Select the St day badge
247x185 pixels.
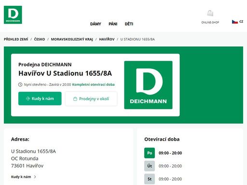150,179
